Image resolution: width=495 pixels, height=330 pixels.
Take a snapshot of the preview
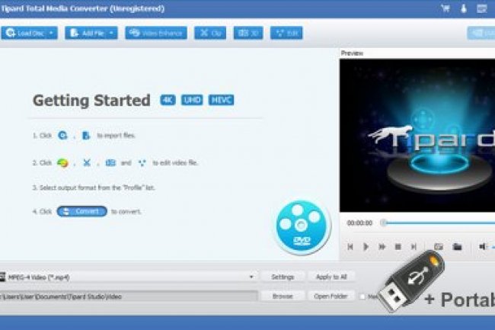point(439,247)
